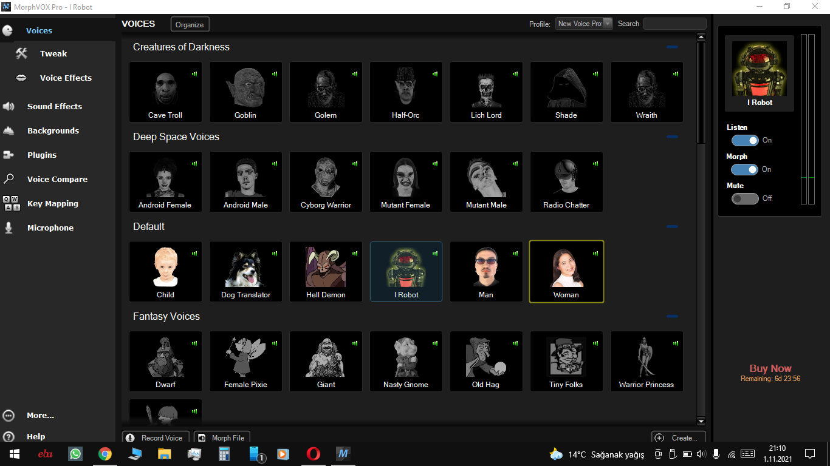This screenshot has height=466, width=830.
Task: Choose the Shade voice
Action: pyautogui.click(x=566, y=92)
